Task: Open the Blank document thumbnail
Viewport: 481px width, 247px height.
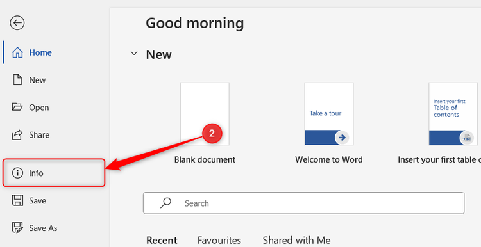Action: tap(205, 114)
